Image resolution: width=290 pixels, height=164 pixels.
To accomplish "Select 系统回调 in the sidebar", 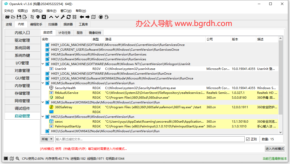I will coord(22,48).
